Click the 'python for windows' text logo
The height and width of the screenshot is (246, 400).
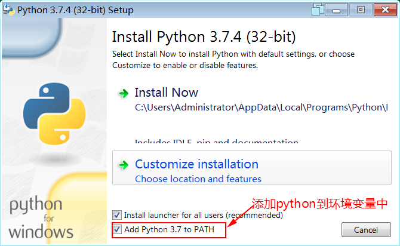41,218
